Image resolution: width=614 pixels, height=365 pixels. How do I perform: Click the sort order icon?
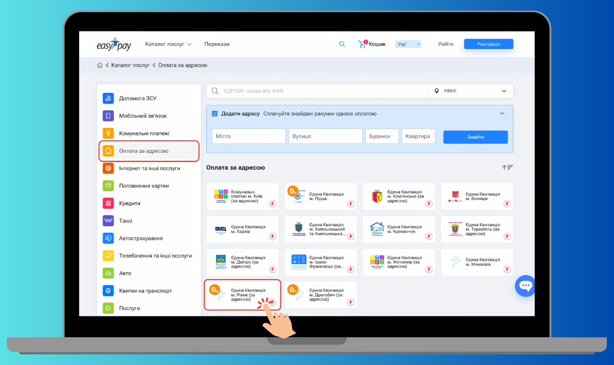tap(508, 168)
